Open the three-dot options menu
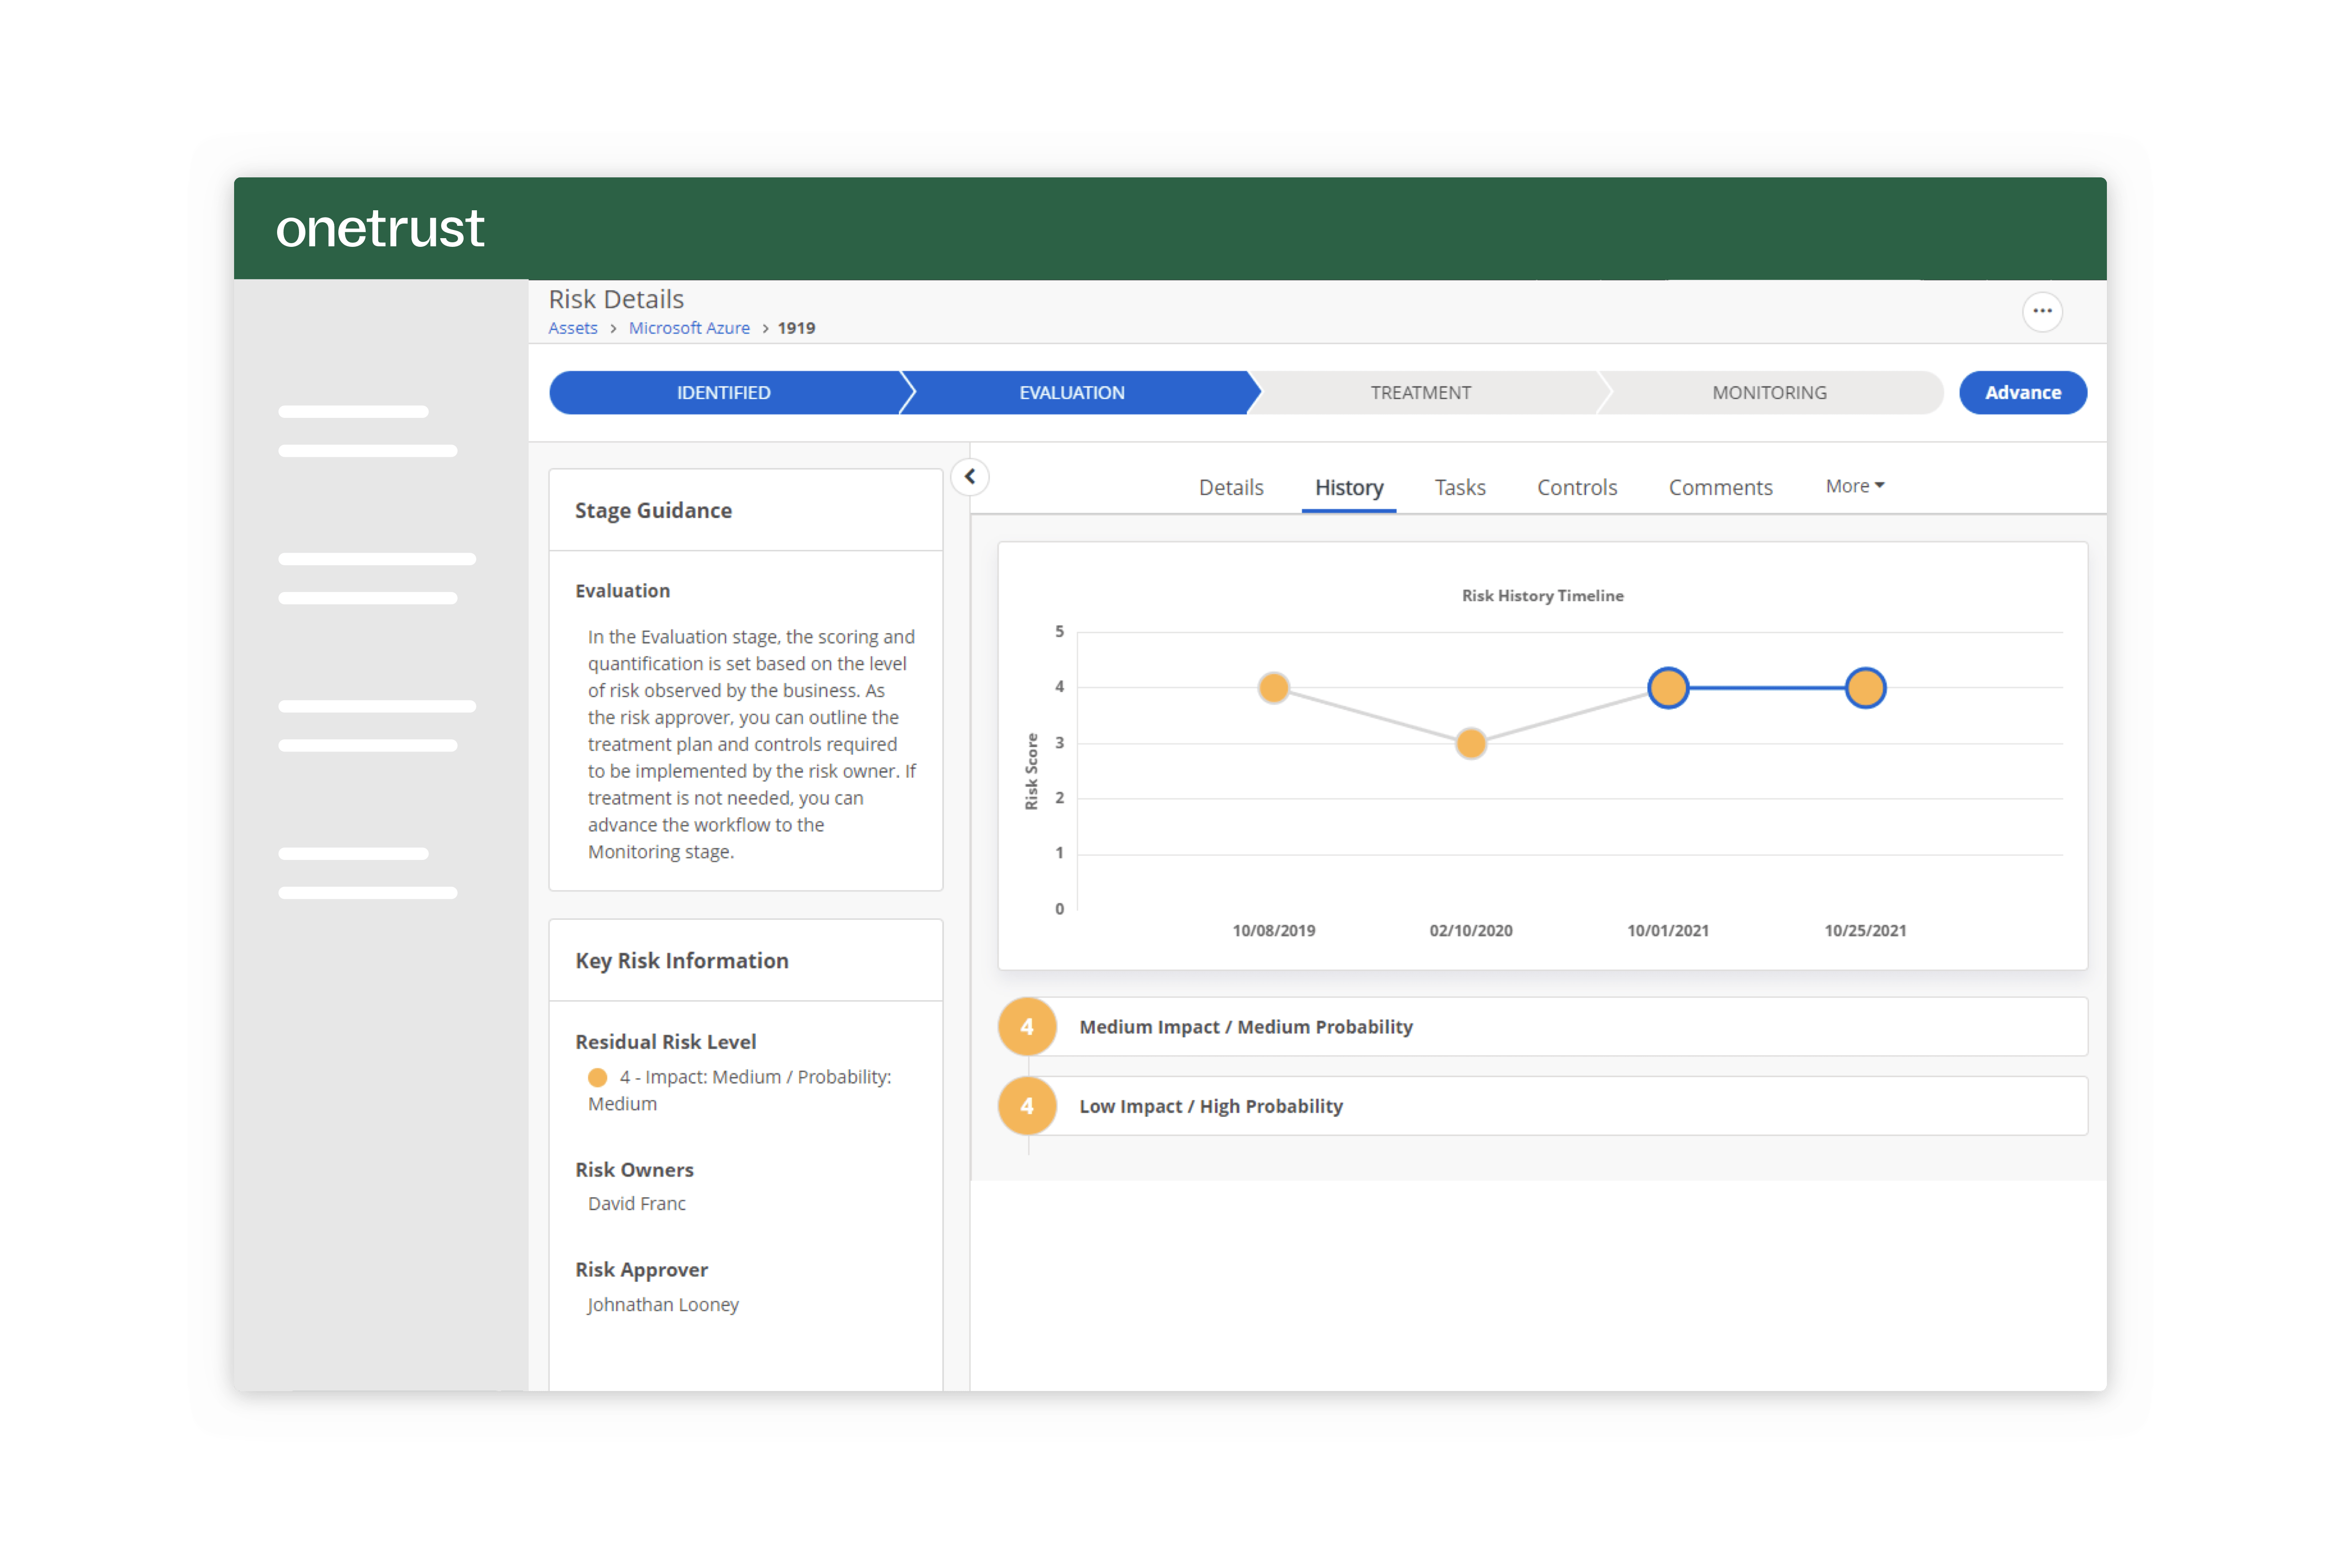2341x1568 pixels. click(x=2041, y=312)
